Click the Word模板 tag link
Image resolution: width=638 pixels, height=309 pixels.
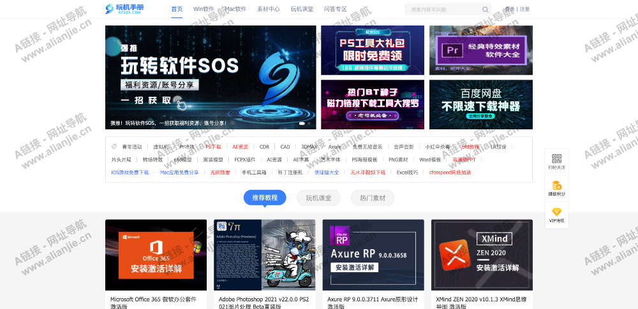pos(430,160)
